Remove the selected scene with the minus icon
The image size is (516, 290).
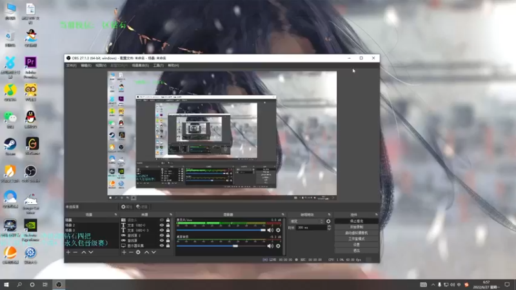click(75, 252)
